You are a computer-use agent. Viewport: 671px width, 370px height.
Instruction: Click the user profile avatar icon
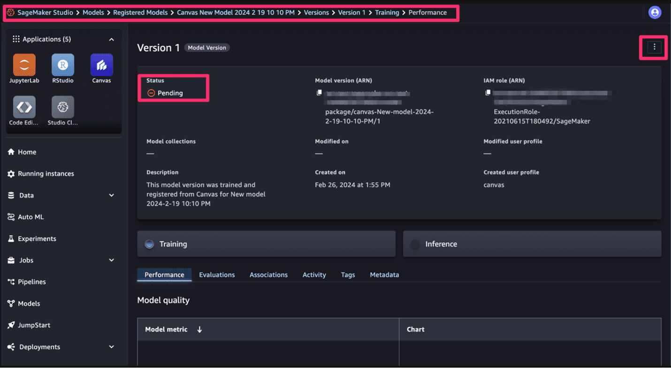(655, 12)
